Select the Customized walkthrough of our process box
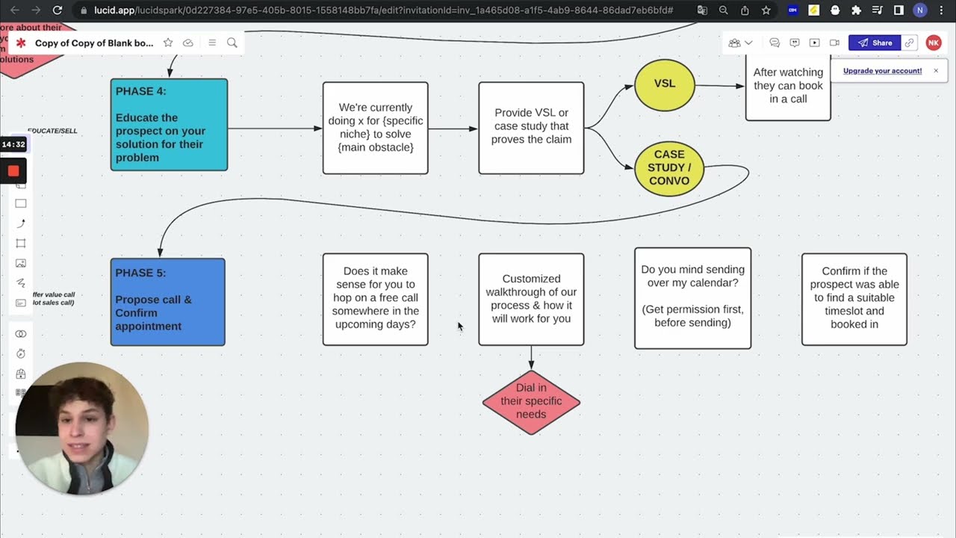Image resolution: width=956 pixels, height=538 pixels. tap(531, 300)
